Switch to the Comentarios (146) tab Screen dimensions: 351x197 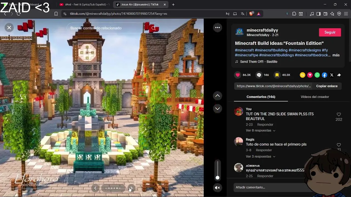tap(261, 97)
